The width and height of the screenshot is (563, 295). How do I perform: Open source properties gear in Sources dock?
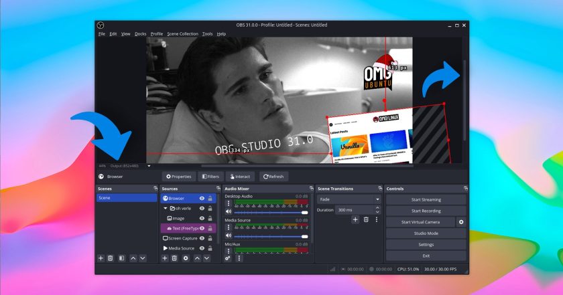pos(186,258)
